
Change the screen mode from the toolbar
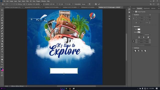click(2, 75)
